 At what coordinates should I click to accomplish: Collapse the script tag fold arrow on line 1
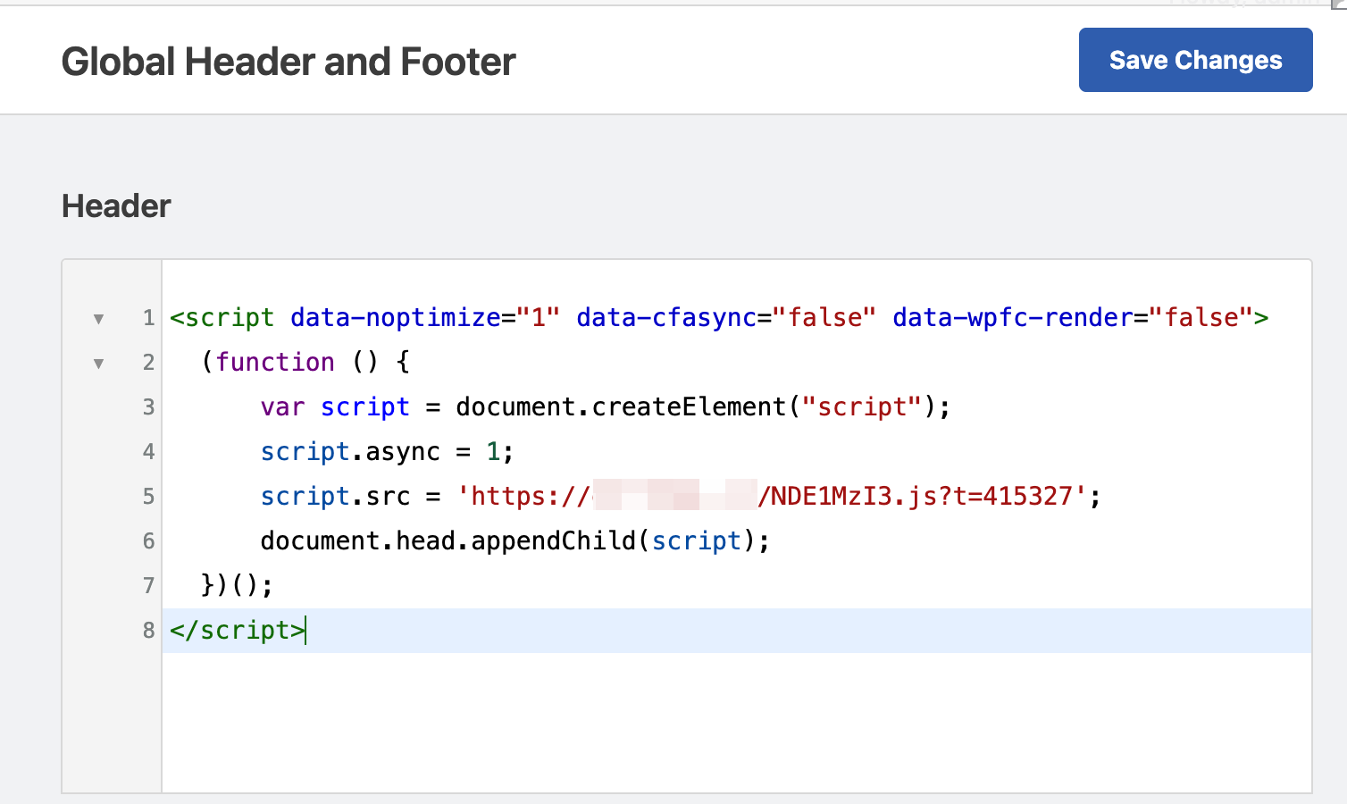98,318
